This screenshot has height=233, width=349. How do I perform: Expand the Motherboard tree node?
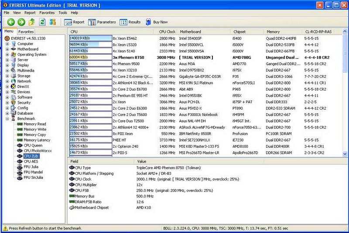(7, 49)
